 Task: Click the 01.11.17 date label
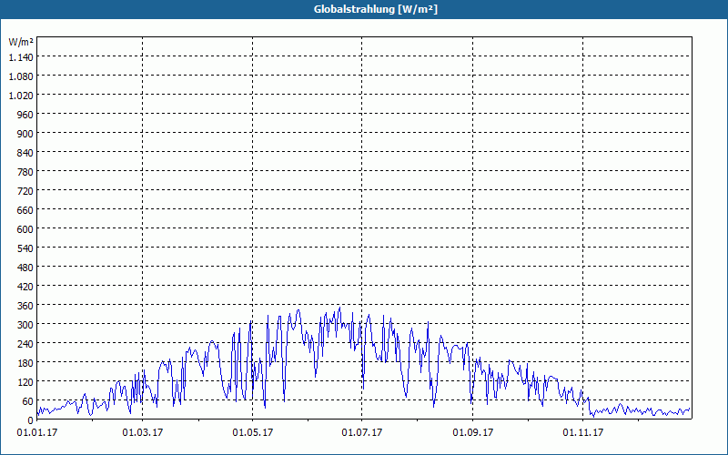point(583,433)
